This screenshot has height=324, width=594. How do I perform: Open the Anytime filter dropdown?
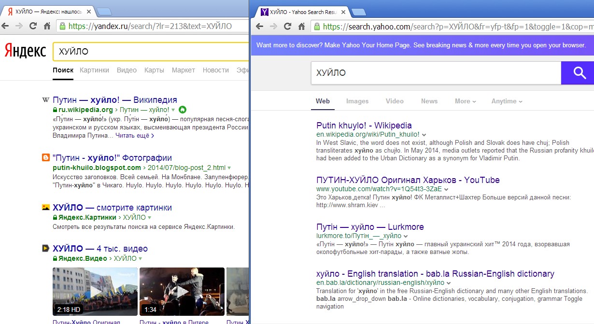(x=507, y=101)
